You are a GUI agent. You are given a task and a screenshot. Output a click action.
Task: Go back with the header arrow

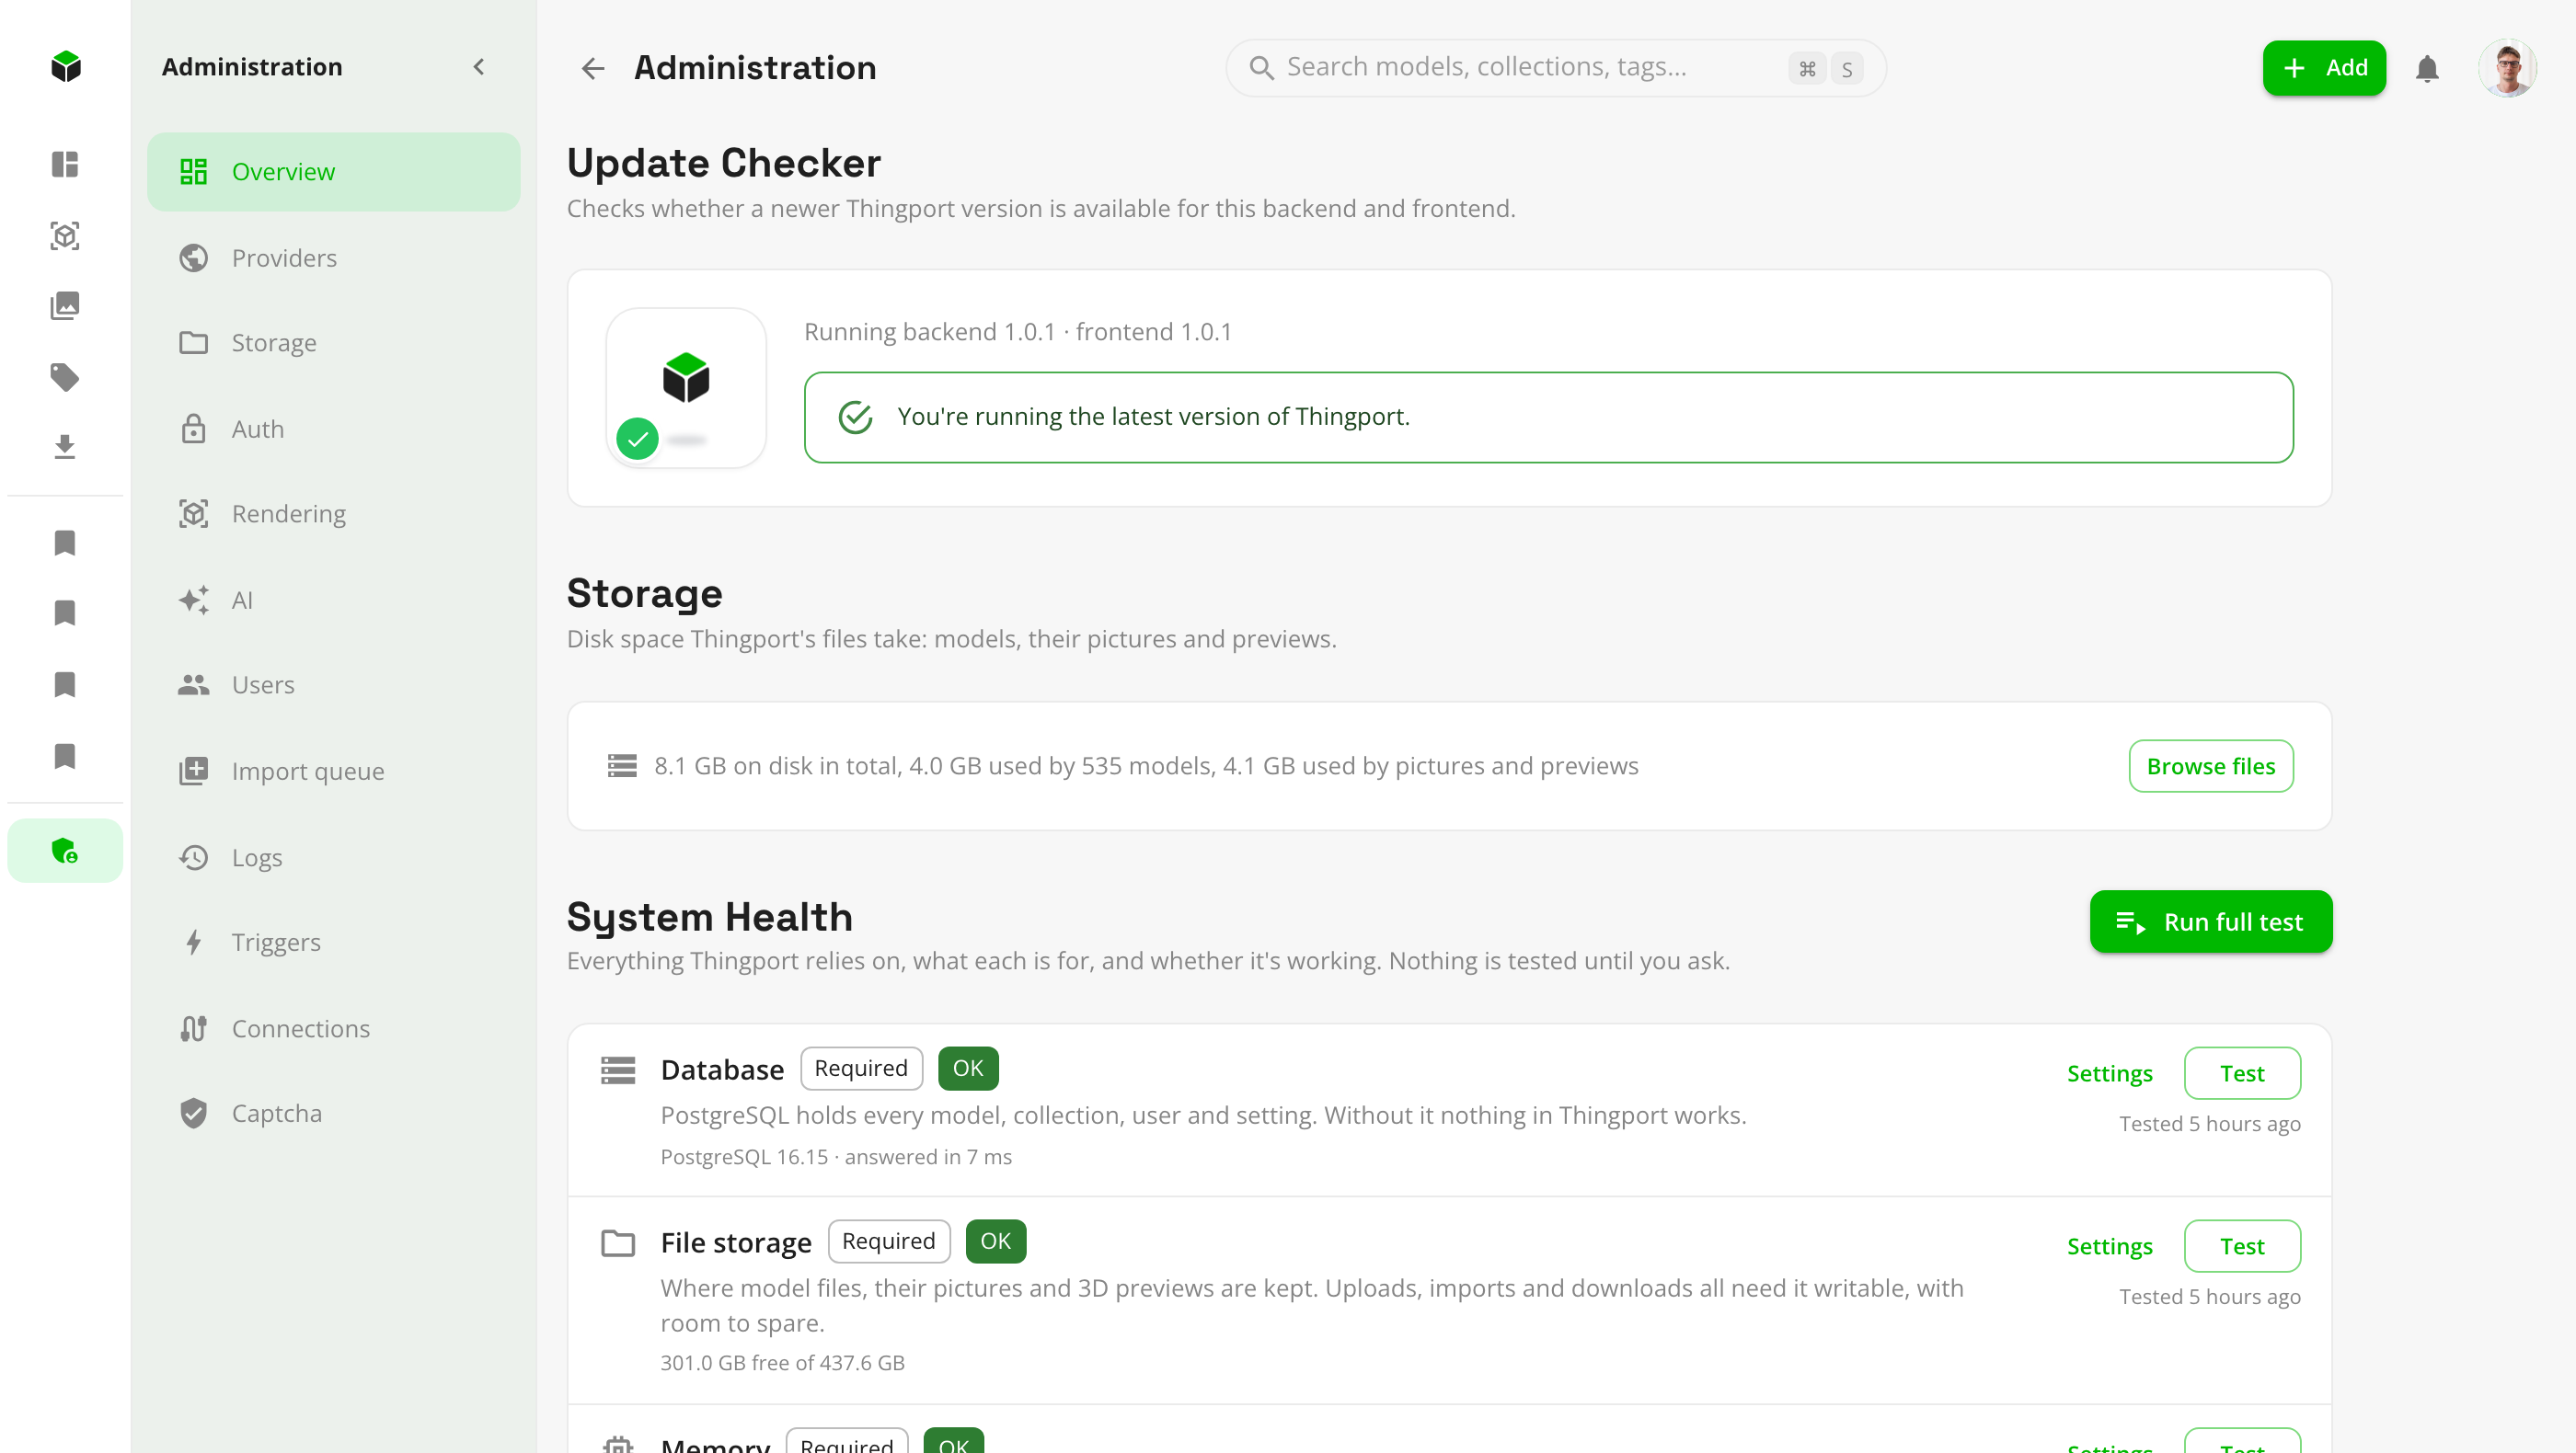pyautogui.click(x=593, y=68)
